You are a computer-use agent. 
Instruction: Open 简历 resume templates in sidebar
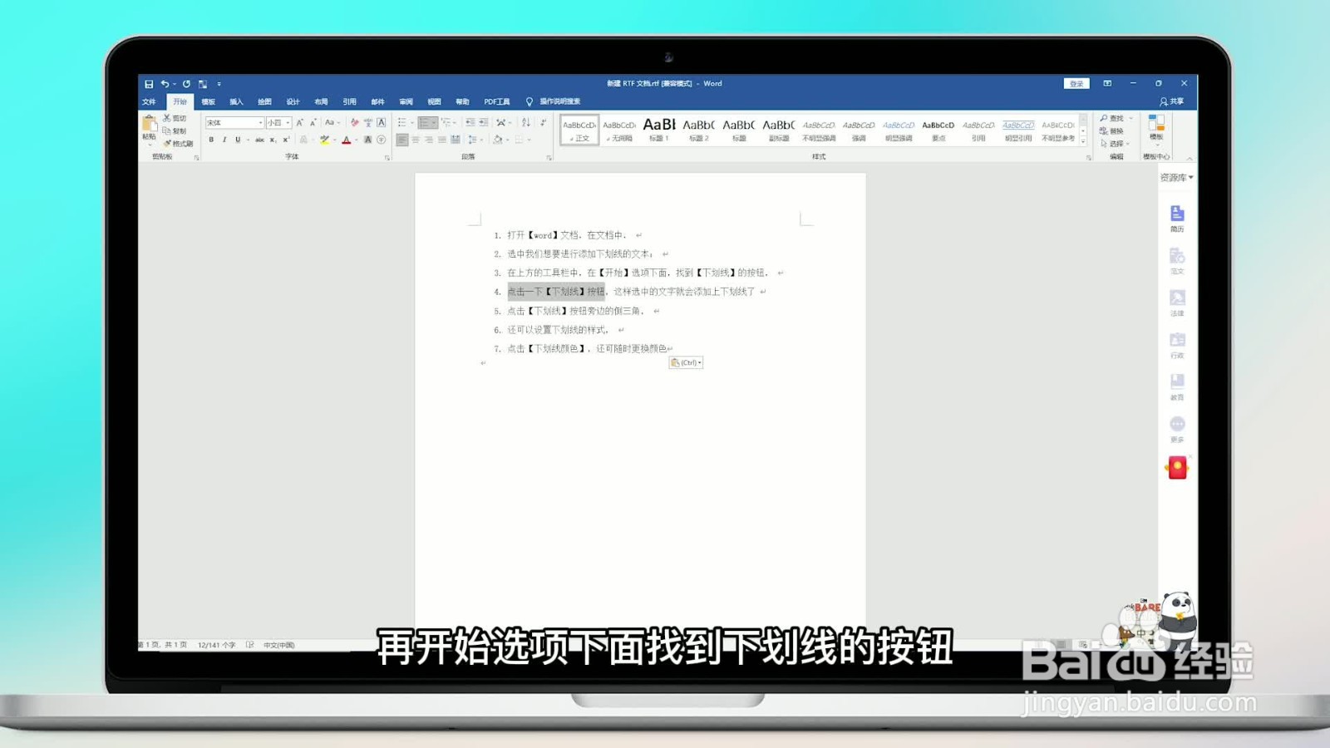(x=1177, y=219)
